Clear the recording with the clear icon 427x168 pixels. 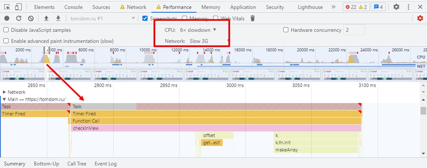click(31, 18)
